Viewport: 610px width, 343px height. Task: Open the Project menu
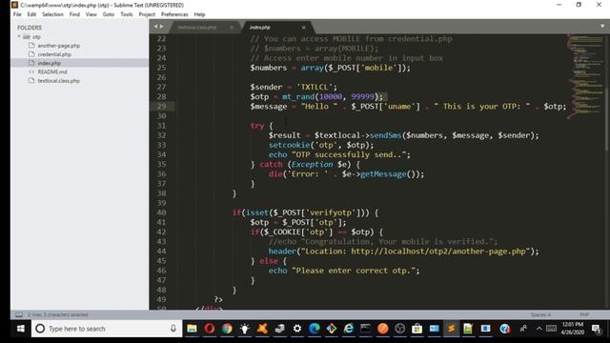[147, 14]
